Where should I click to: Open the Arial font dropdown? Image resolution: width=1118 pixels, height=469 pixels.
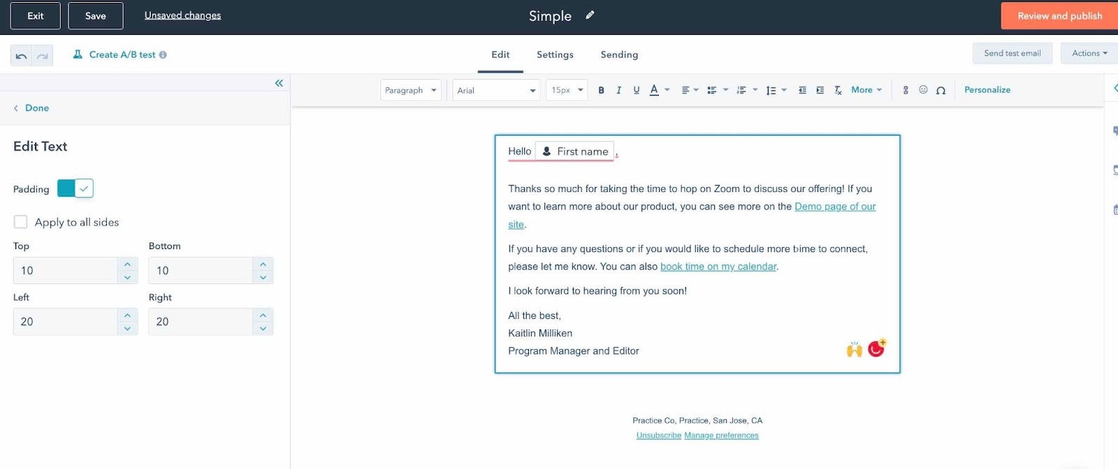pos(496,90)
